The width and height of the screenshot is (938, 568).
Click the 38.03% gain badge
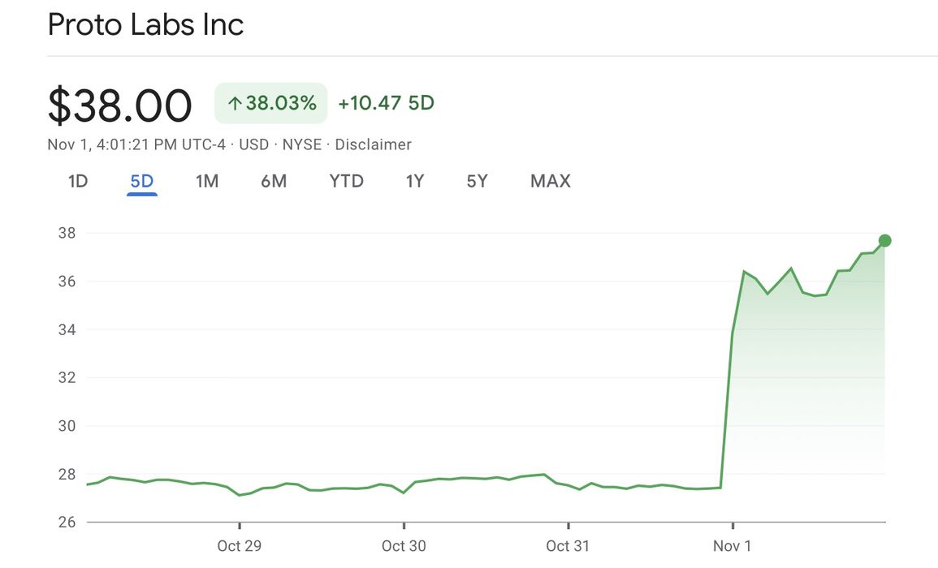[x=271, y=104]
